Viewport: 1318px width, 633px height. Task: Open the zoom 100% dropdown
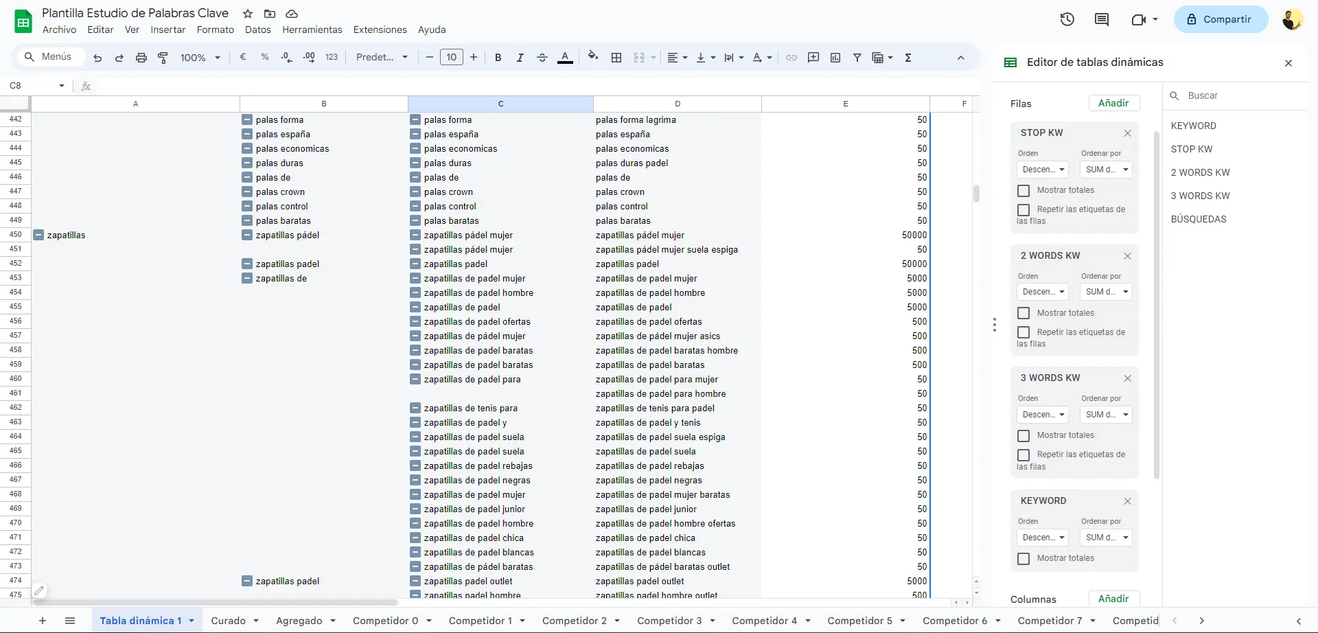[200, 58]
